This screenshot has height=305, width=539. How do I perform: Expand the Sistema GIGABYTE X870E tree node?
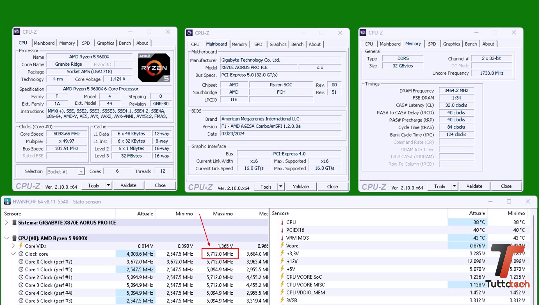(x=7, y=223)
